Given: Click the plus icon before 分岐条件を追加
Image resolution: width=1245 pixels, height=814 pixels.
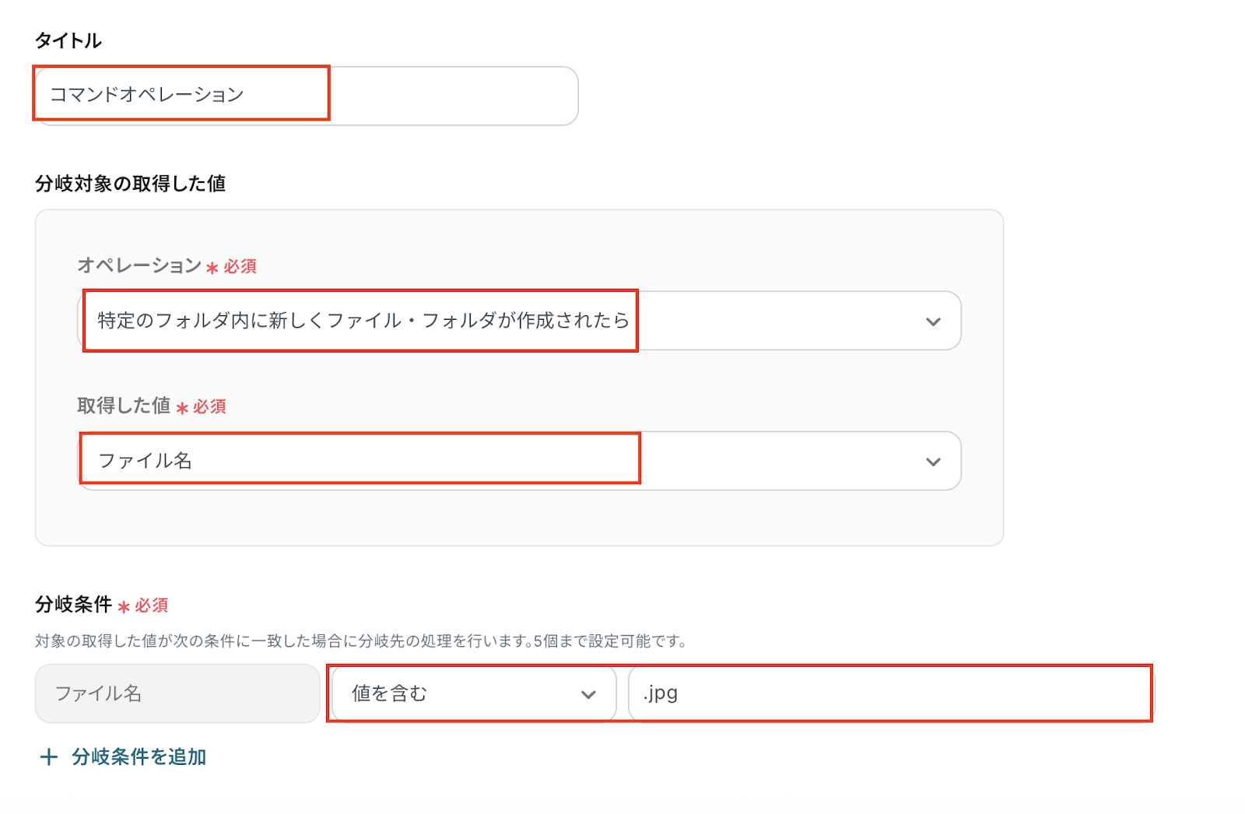Looking at the screenshot, I should point(49,757).
